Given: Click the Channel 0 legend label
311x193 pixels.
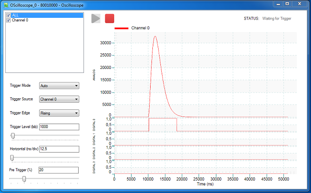Looking at the screenshot, I should click(x=140, y=28).
